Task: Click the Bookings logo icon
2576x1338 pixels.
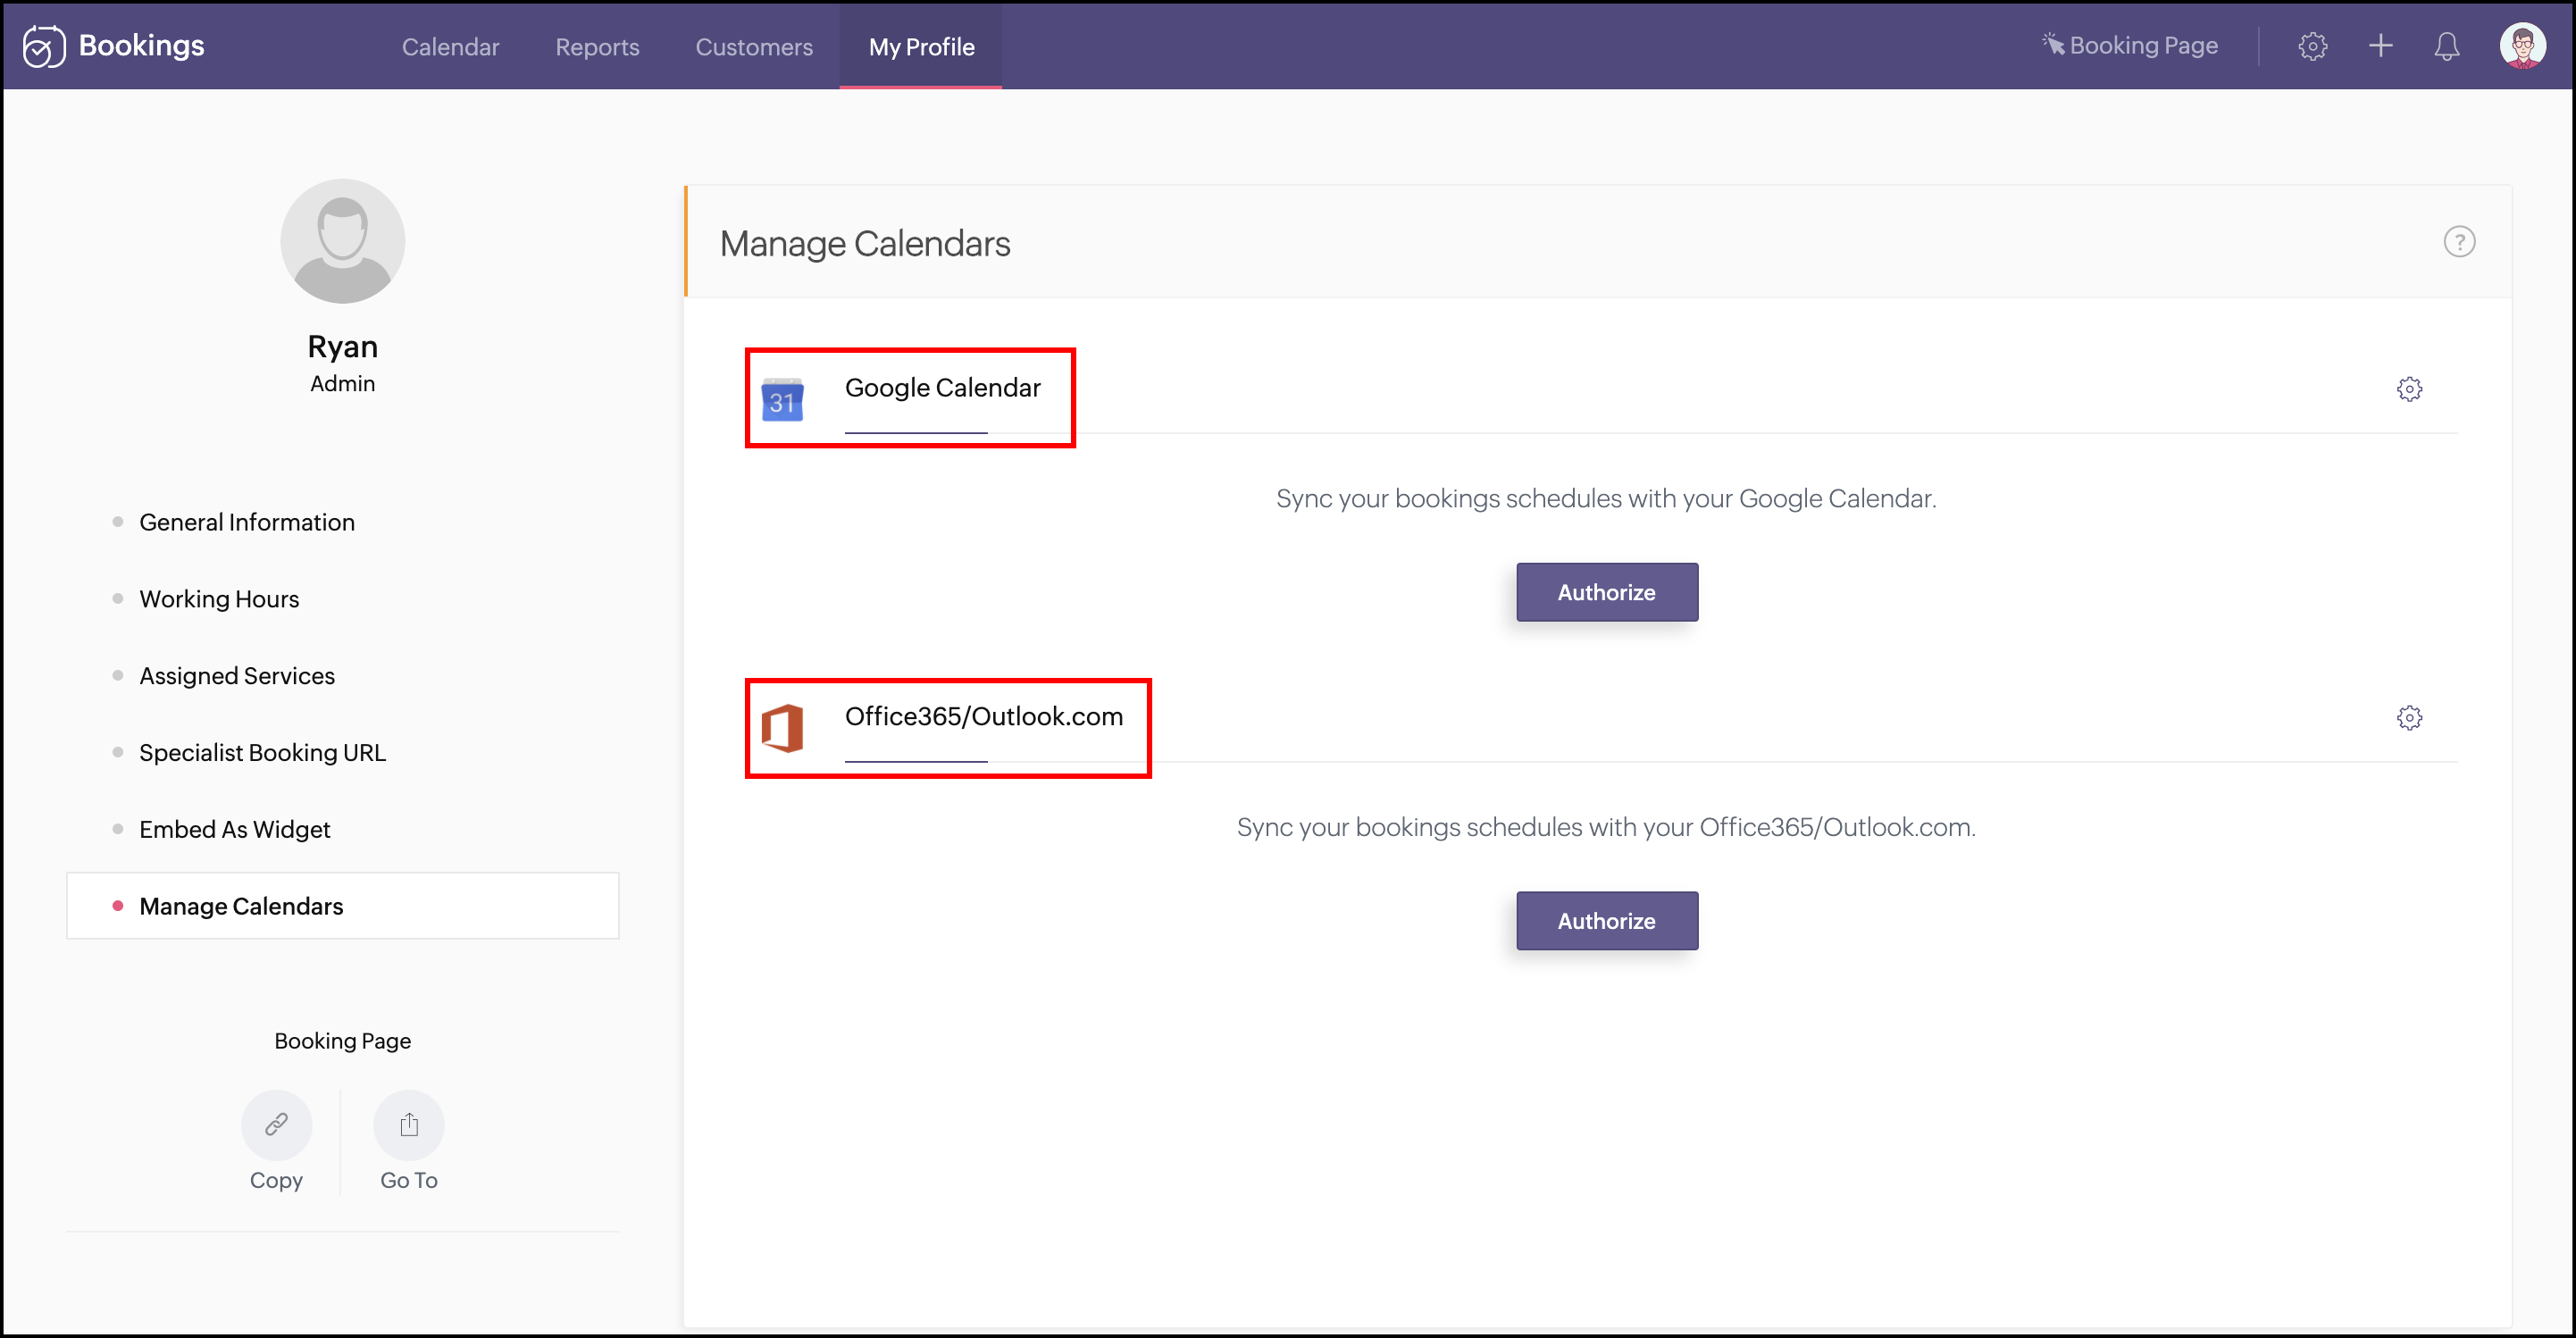Action: pos(44,46)
